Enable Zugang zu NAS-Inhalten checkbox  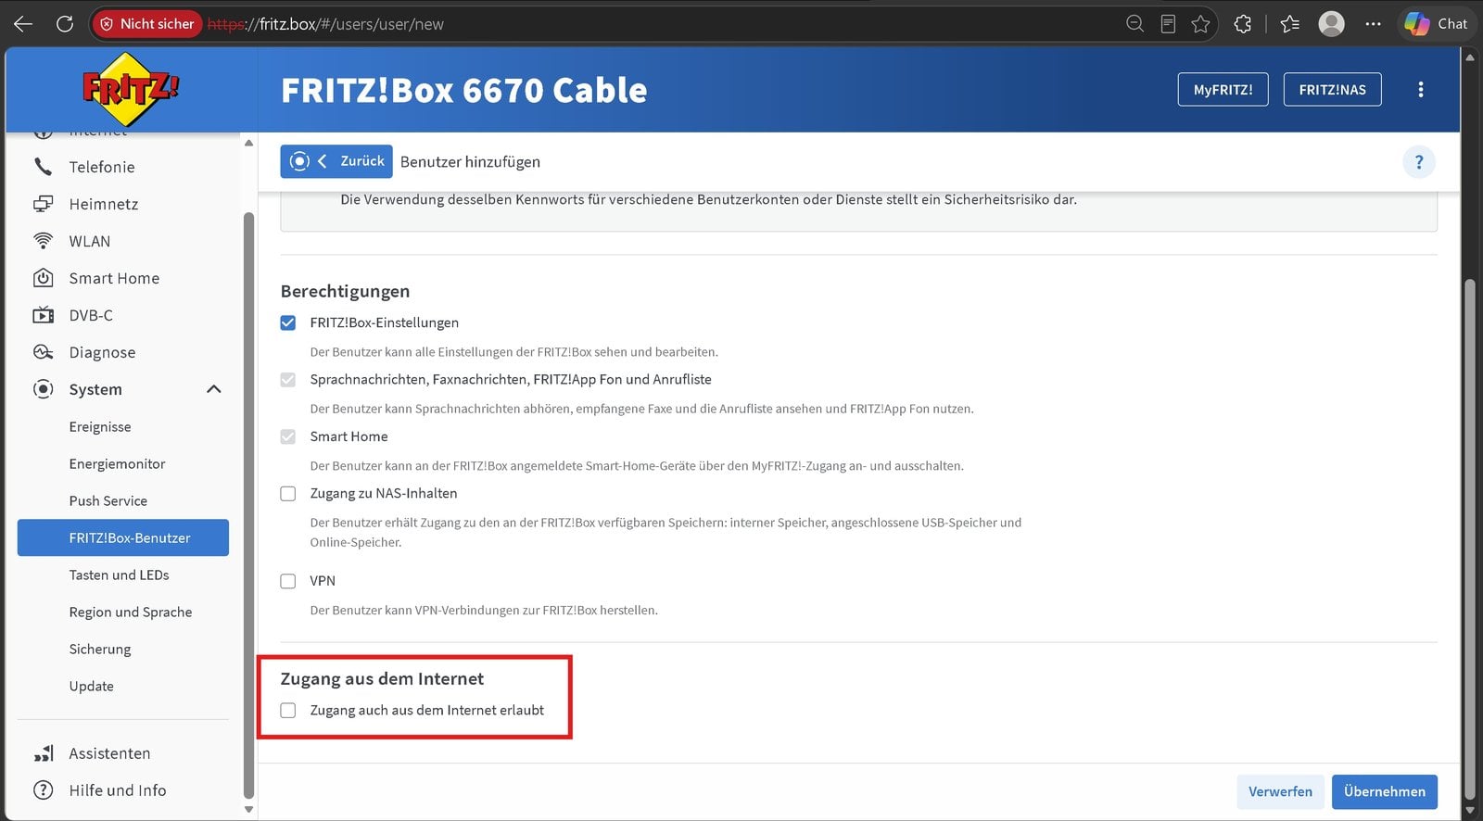(x=288, y=494)
